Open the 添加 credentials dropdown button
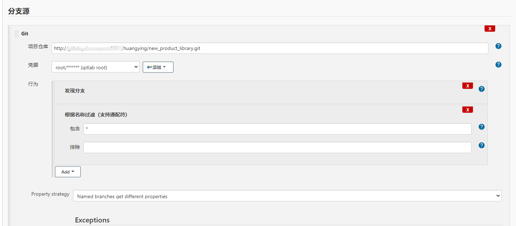This screenshot has height=226, width=516. point(158,67)
